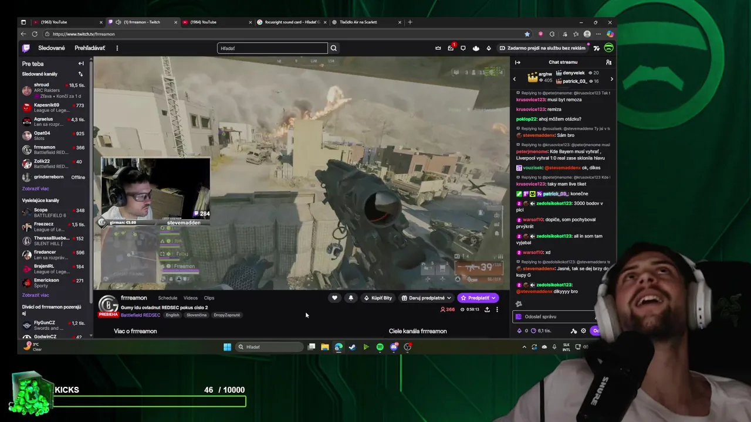751x422 pixels.
Task: Open channel points balance 6,1 tis.
Action: pyautogui.click(x=540, y=331)
